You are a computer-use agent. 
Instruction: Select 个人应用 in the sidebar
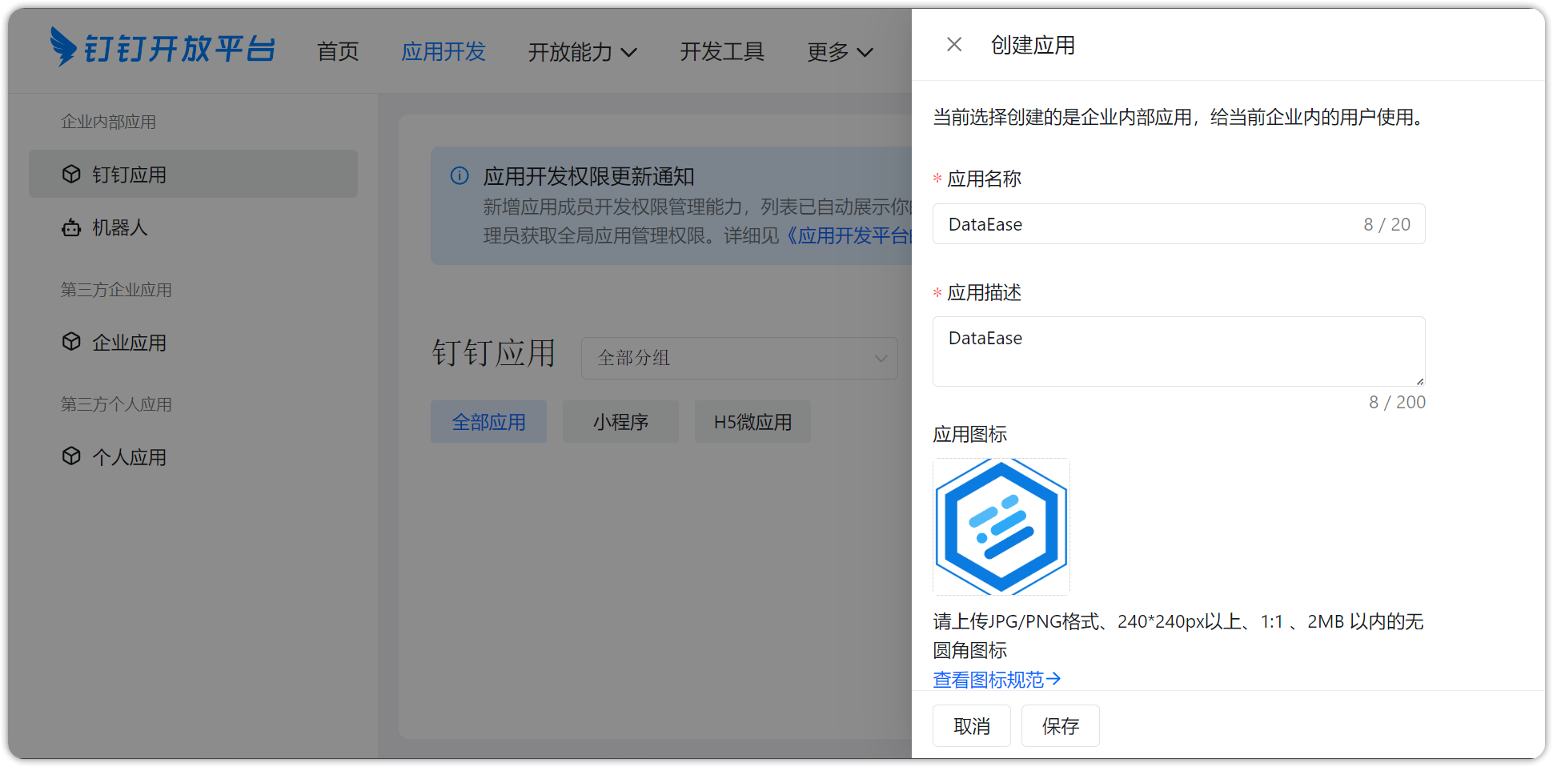click(193, 456)
